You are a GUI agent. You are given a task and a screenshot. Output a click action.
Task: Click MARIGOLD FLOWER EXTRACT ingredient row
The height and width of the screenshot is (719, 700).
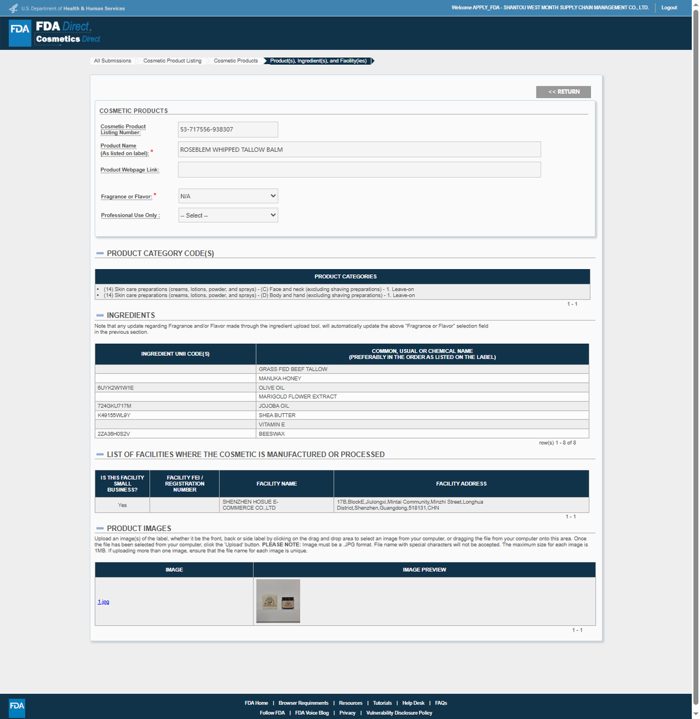342,397
